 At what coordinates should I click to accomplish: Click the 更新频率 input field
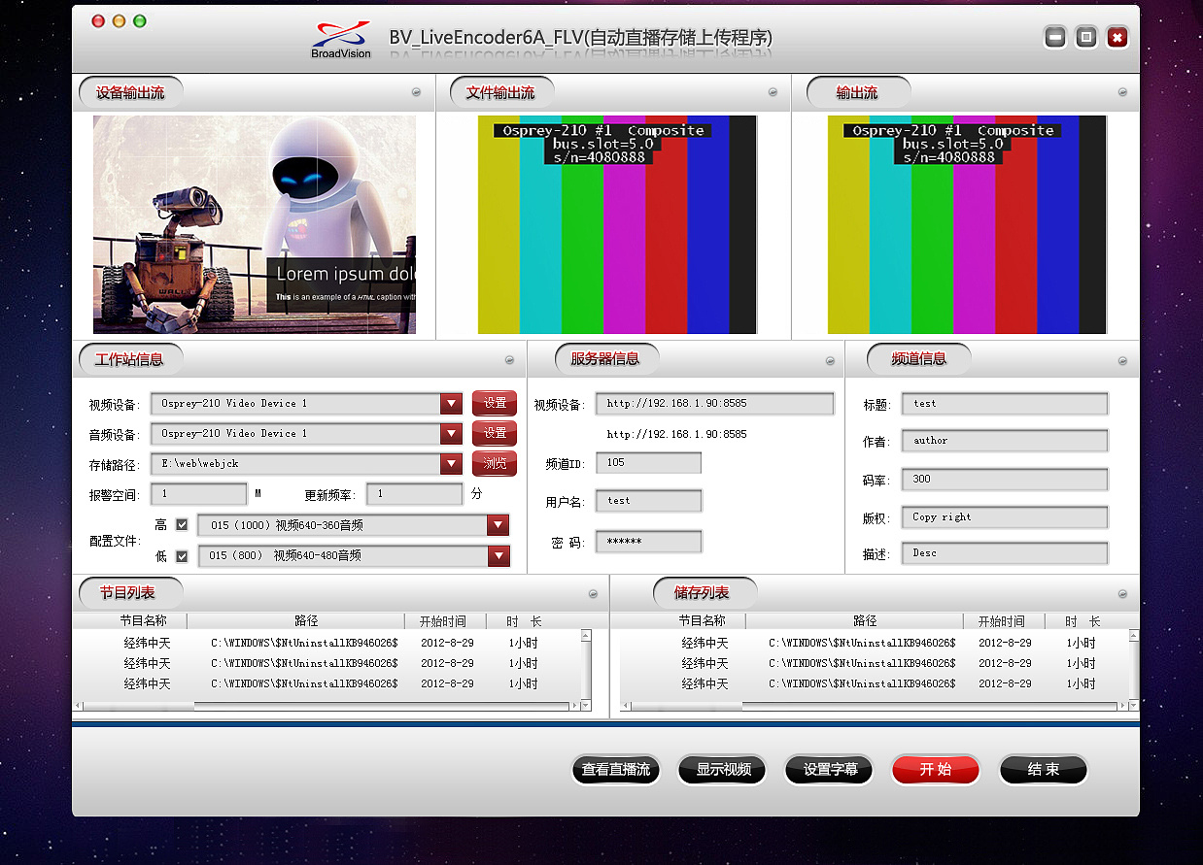tap(415, 494)
